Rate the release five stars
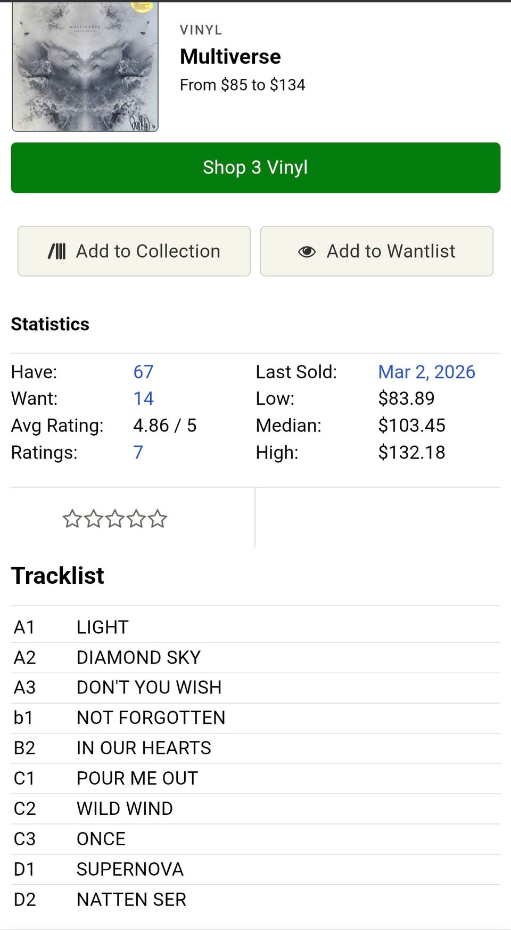Viewport: 511px width, 930px height. pos(158,518)
